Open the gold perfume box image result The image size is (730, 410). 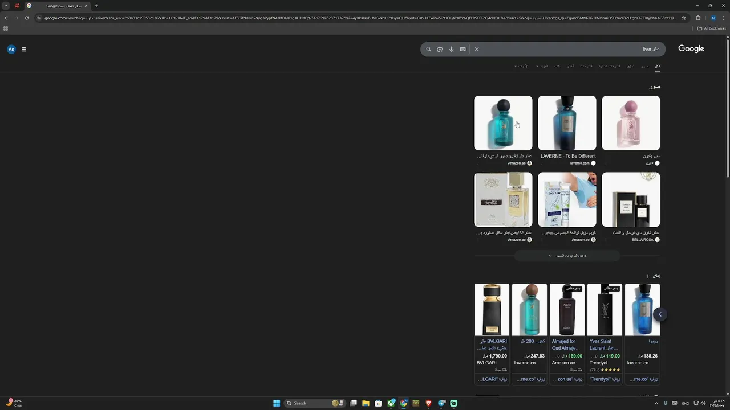pos(503,200)
